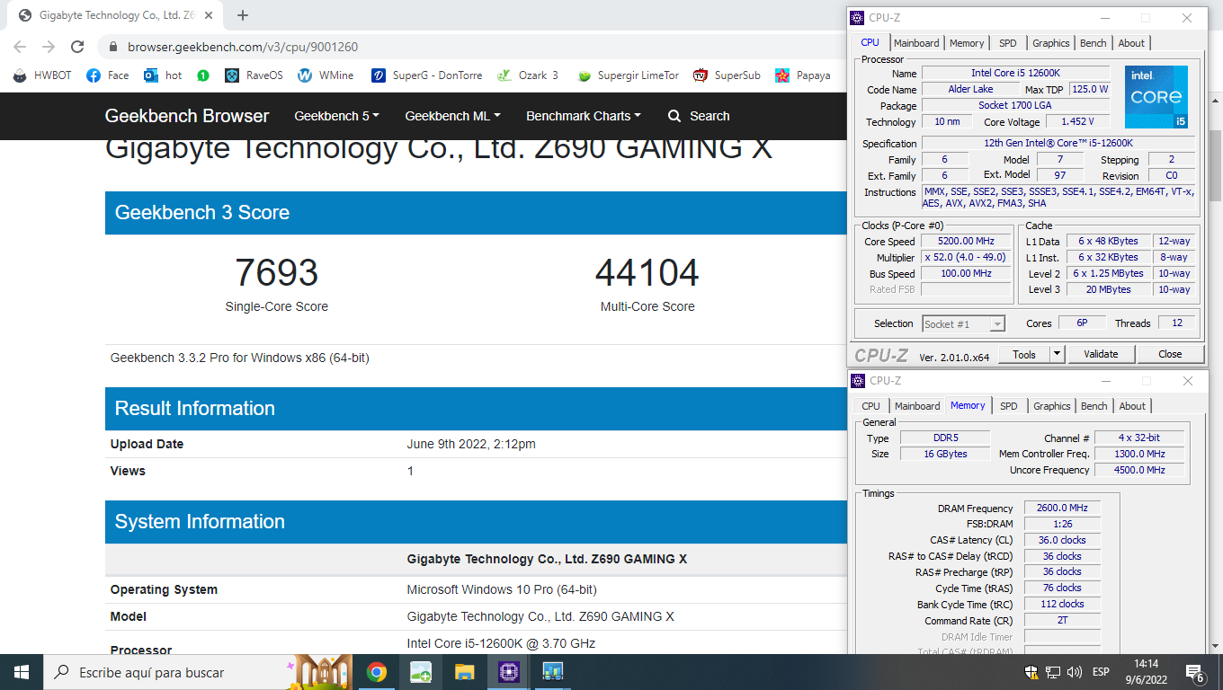The image size is (1223, 690).
Task: Click Search in the Geekbench navbar
Action: pyautogui.click(x=699, y=116)
